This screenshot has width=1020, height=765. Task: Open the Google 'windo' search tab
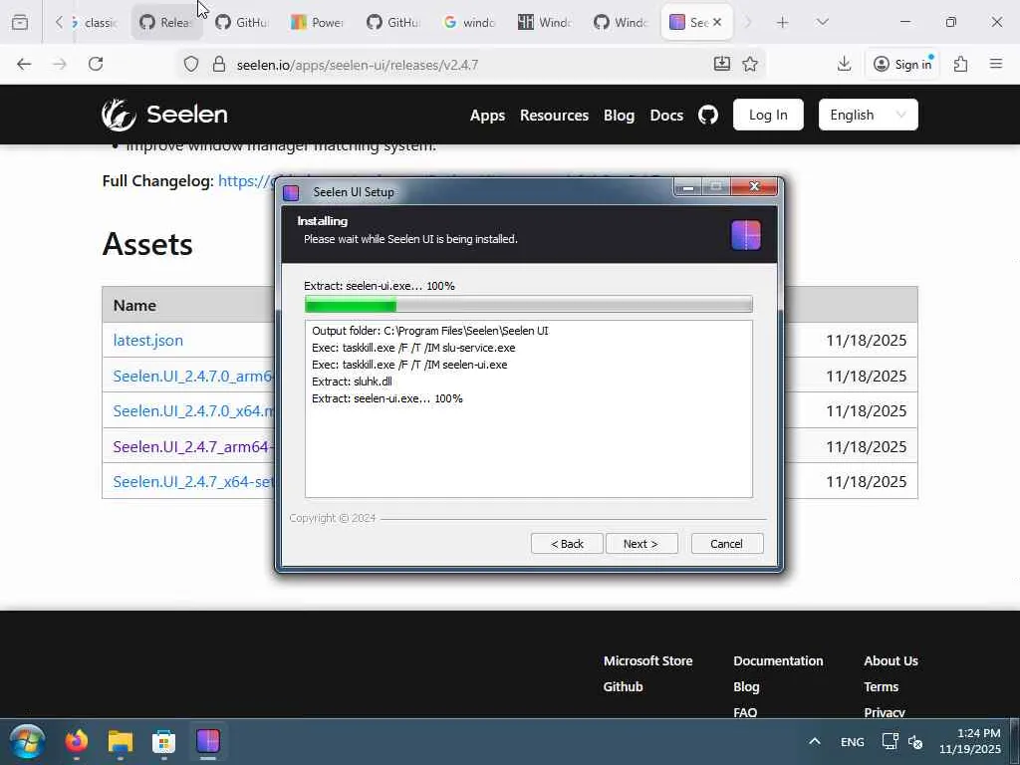click(x=469, y=22)
